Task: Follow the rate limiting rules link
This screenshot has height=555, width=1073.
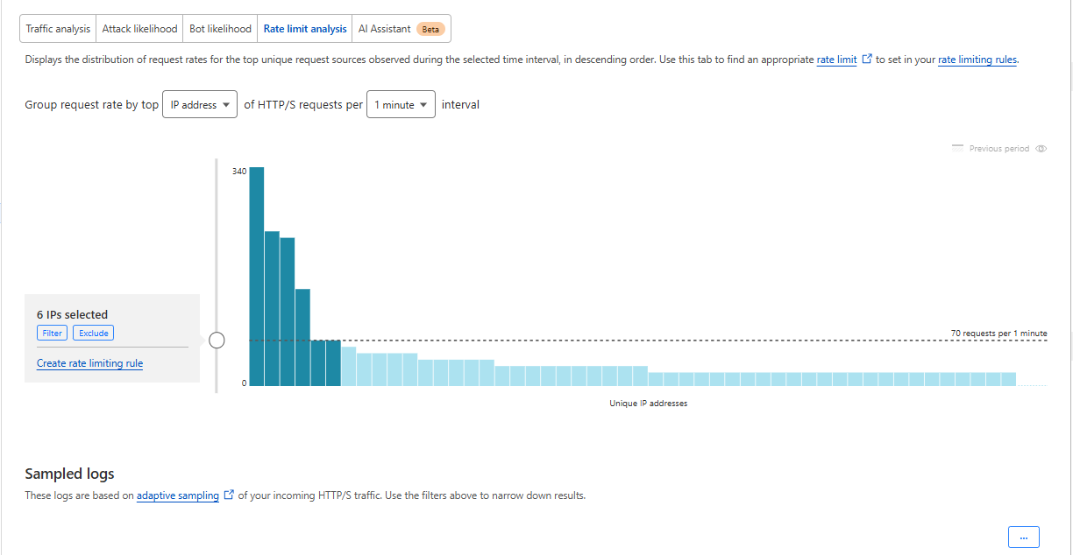Action: pyautogui.click(x=977, y=60)
